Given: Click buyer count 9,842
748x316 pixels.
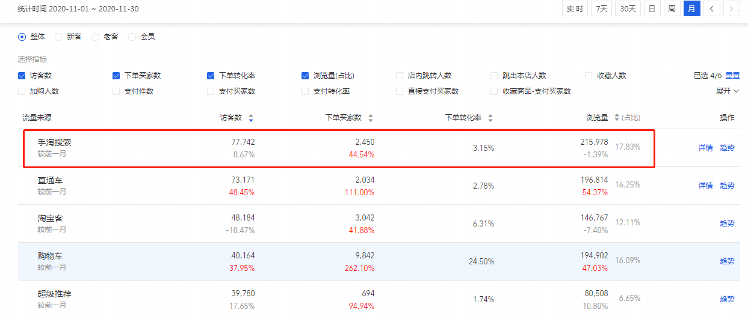Looking at the screenshot, I should click(x=364, y=256).
